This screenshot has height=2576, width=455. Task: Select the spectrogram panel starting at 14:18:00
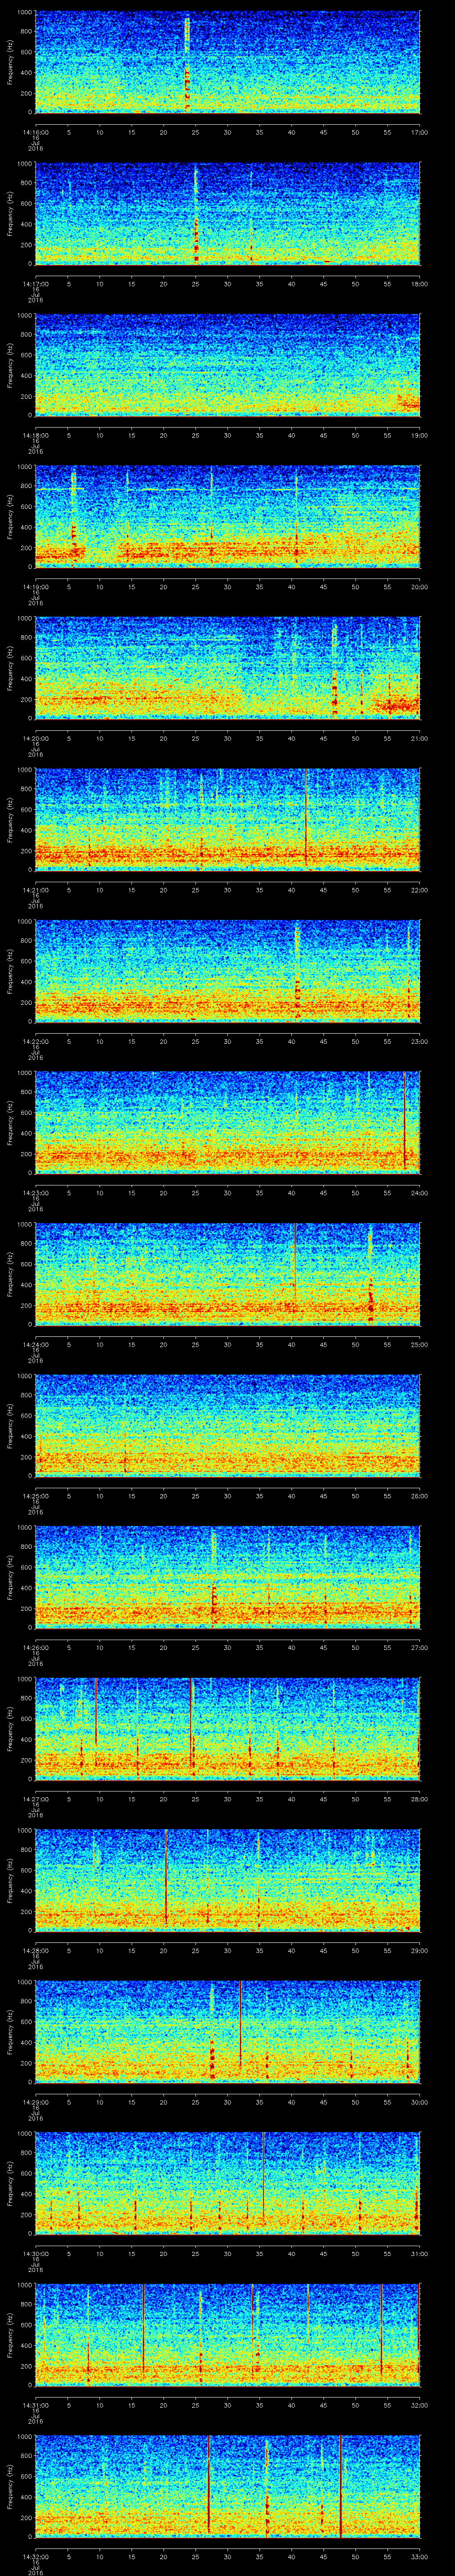(x=227, y=365)
